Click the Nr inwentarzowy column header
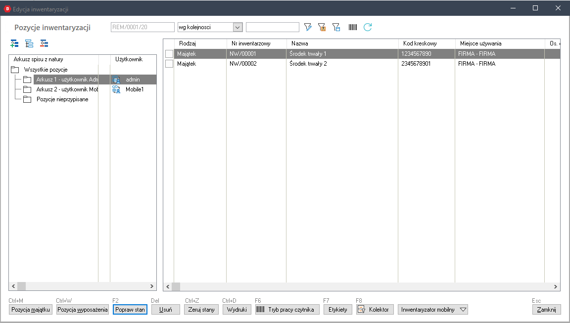570x323 pixels. (257, 43)
